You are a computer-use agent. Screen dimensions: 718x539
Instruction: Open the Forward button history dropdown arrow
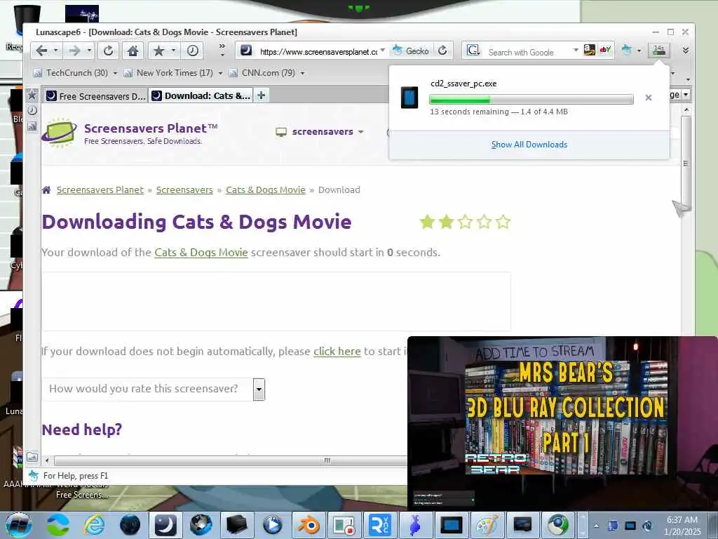89,51
